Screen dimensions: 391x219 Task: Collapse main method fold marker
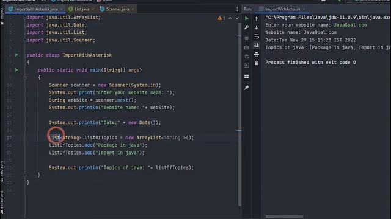tap(25, 77)
